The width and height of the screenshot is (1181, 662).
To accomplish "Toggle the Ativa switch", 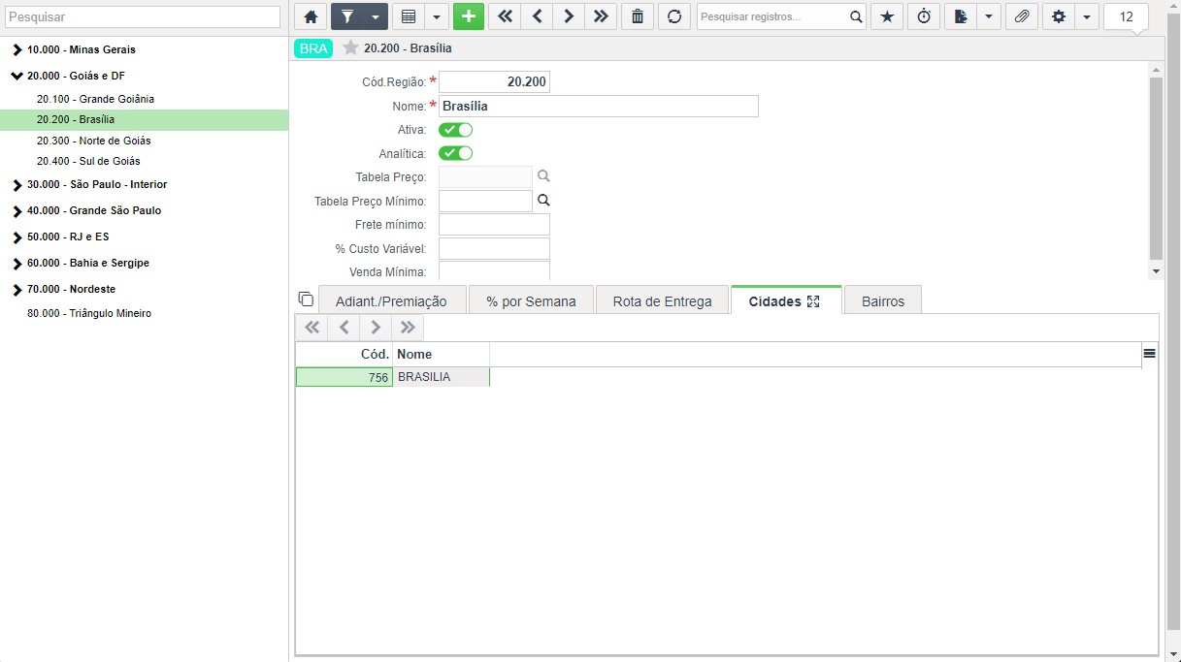I will pyautogui.click(x=456, y=130).
